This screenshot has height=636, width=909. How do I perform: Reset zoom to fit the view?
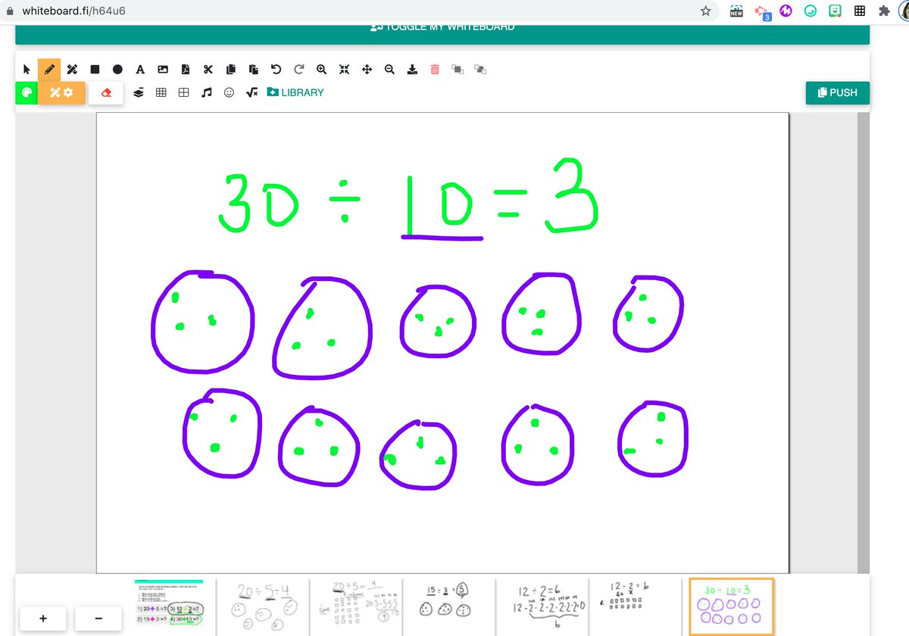344,69
